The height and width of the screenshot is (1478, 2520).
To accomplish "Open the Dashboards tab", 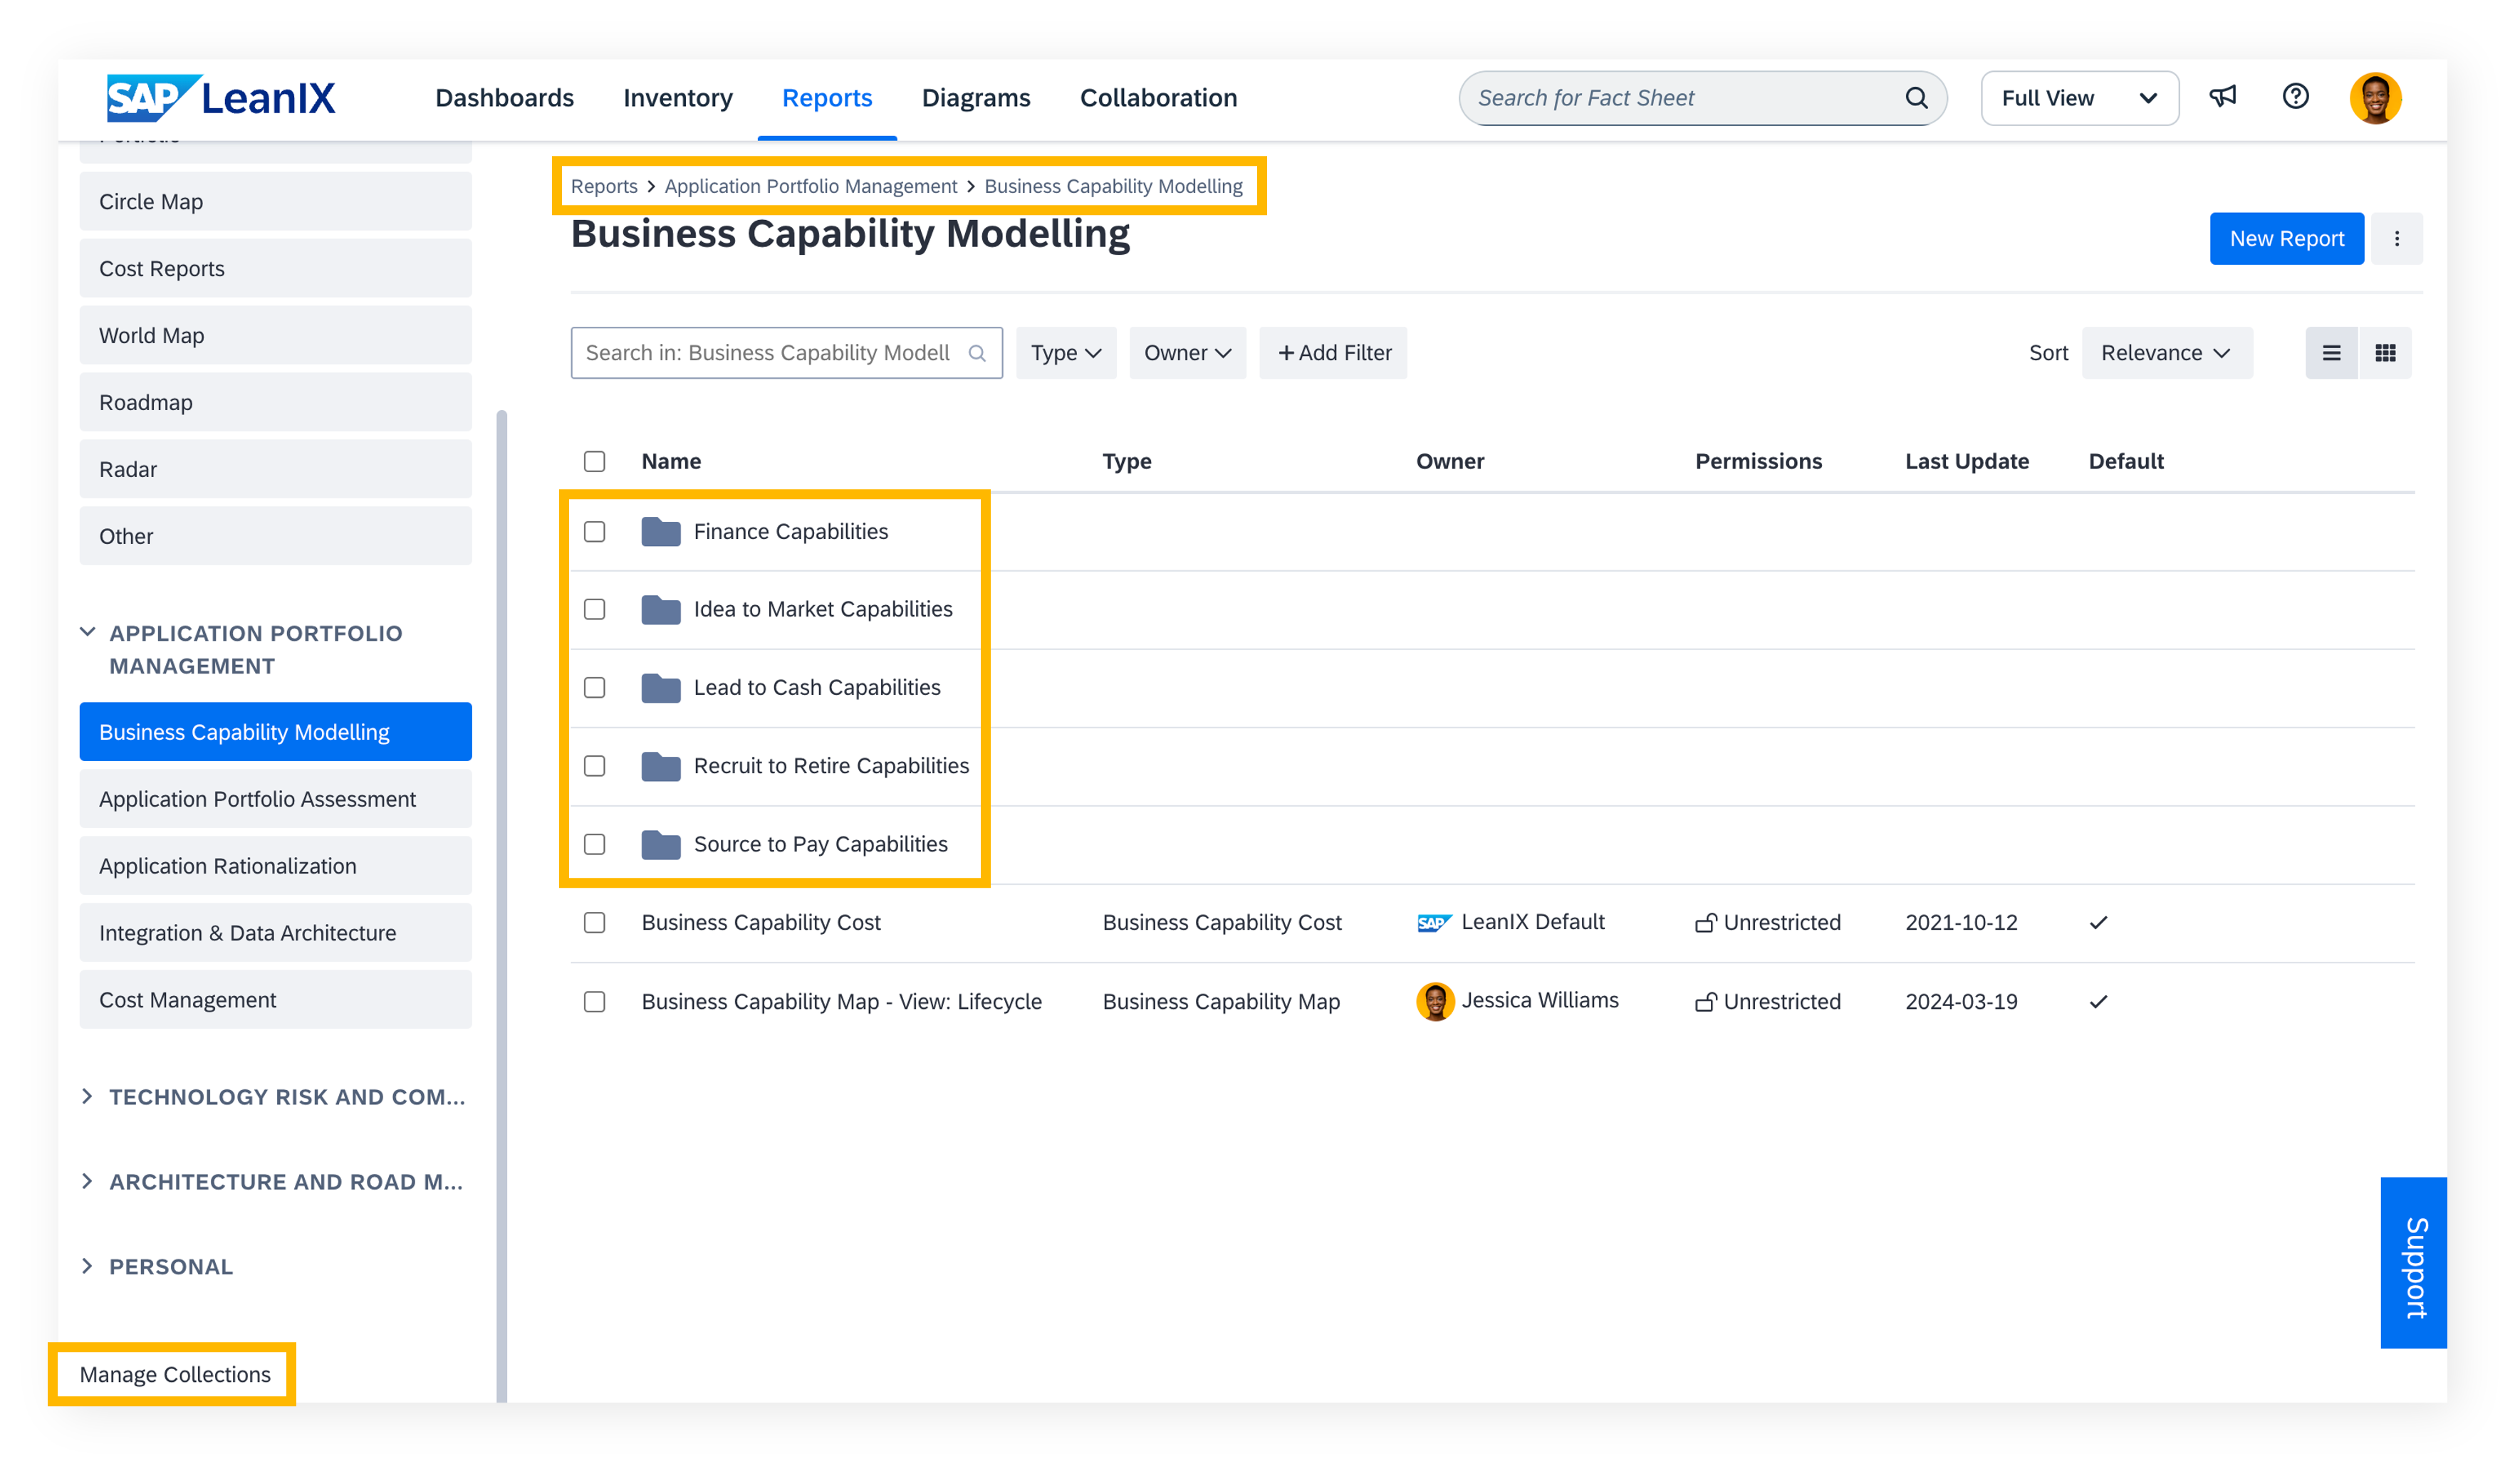I will tap(504, 98).
